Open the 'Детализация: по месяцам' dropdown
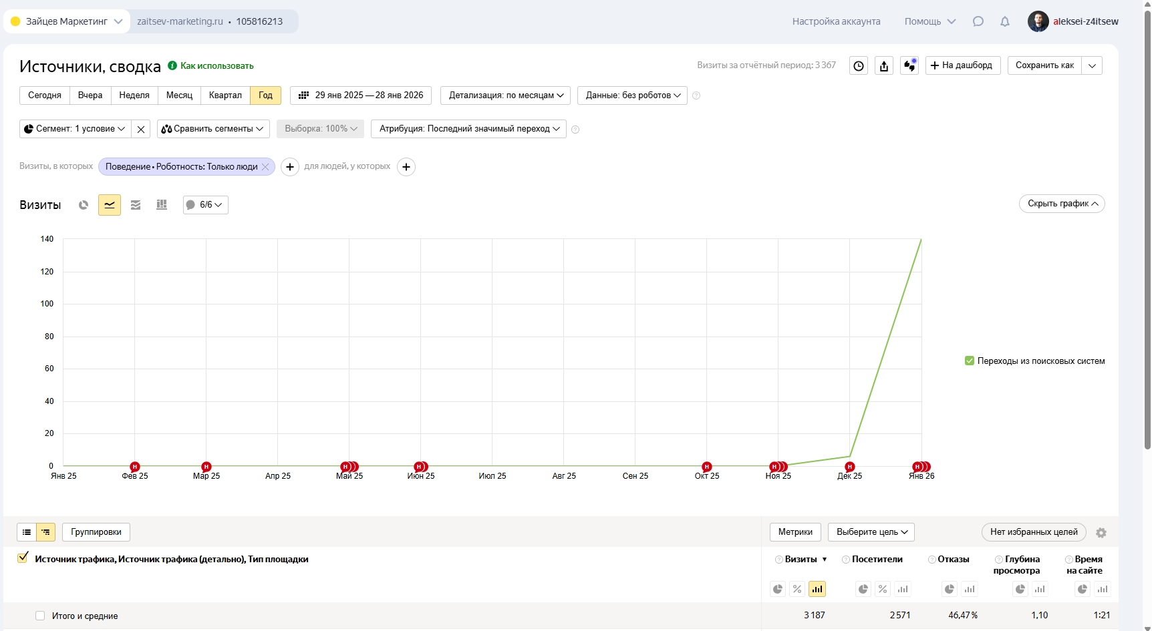Screen dimensions: 1152x631 pos(505,95)
